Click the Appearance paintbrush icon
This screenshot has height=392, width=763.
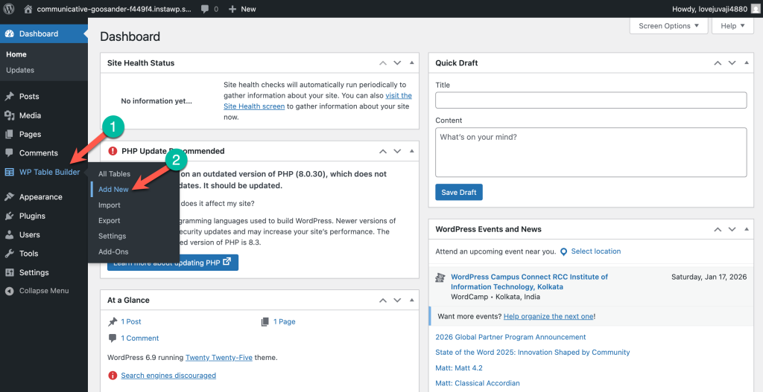click(10, 197)
